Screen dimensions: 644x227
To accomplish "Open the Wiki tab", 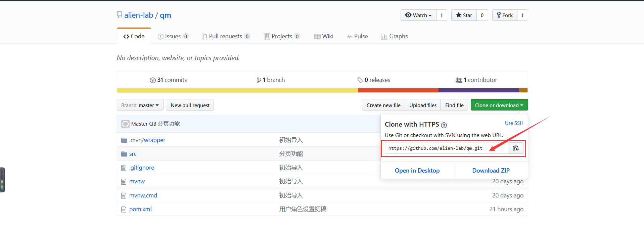I will coord(324,36).
